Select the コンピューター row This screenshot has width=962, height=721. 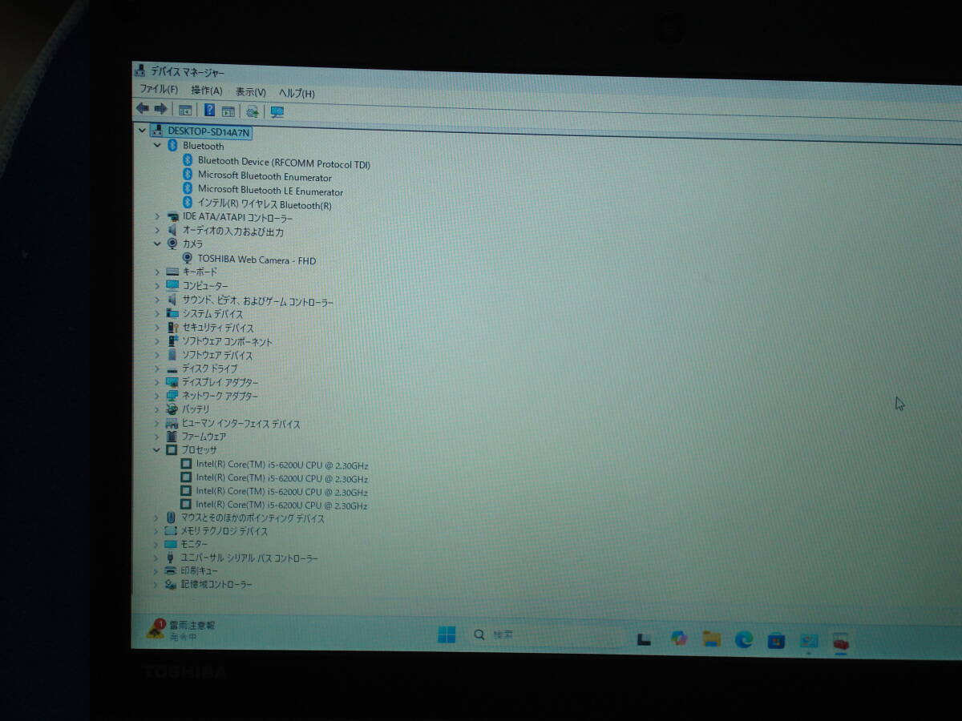click(x=205, y=285)
